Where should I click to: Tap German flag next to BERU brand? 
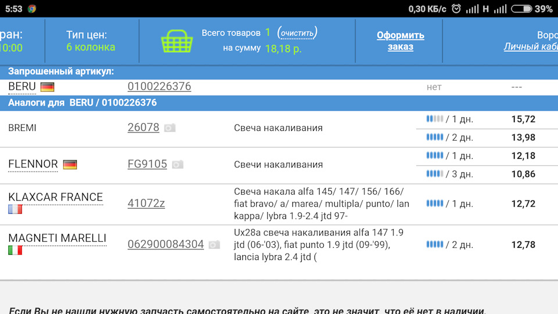pyautogui.click(x=47, y=87)
